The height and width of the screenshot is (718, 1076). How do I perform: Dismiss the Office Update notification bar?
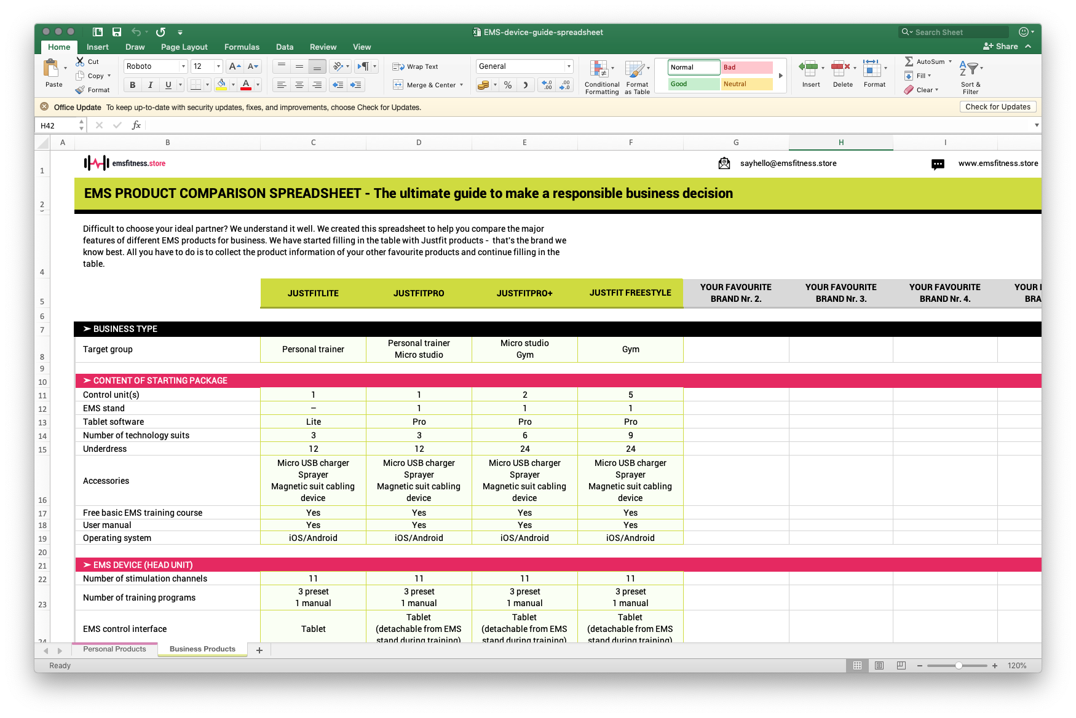[44, 107]
